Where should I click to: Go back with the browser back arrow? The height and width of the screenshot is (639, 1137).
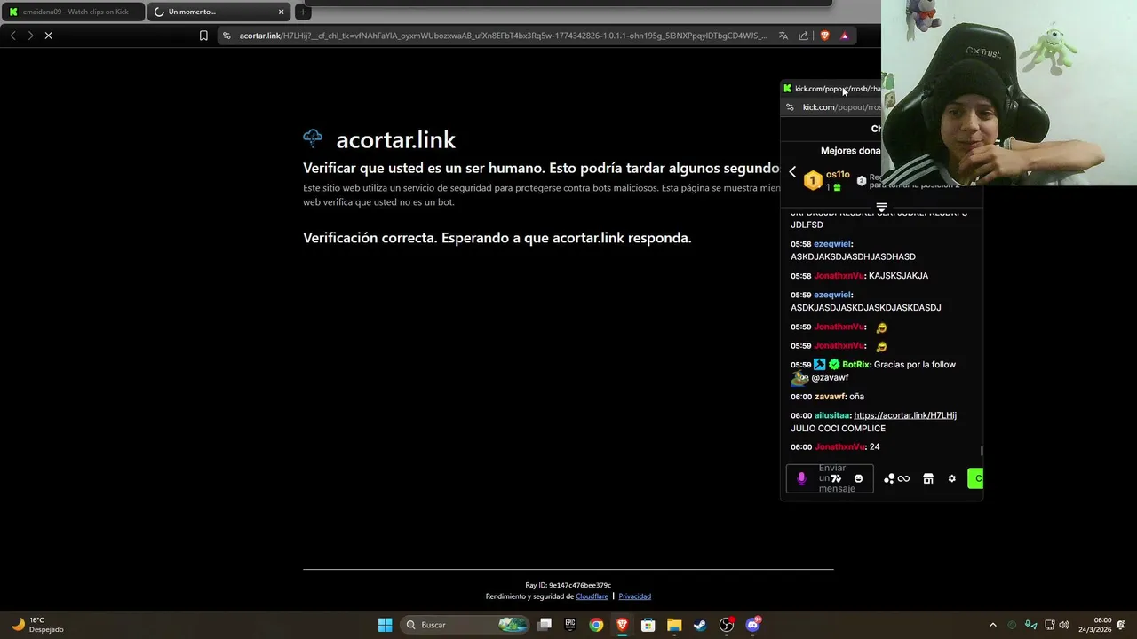point(12,35)
